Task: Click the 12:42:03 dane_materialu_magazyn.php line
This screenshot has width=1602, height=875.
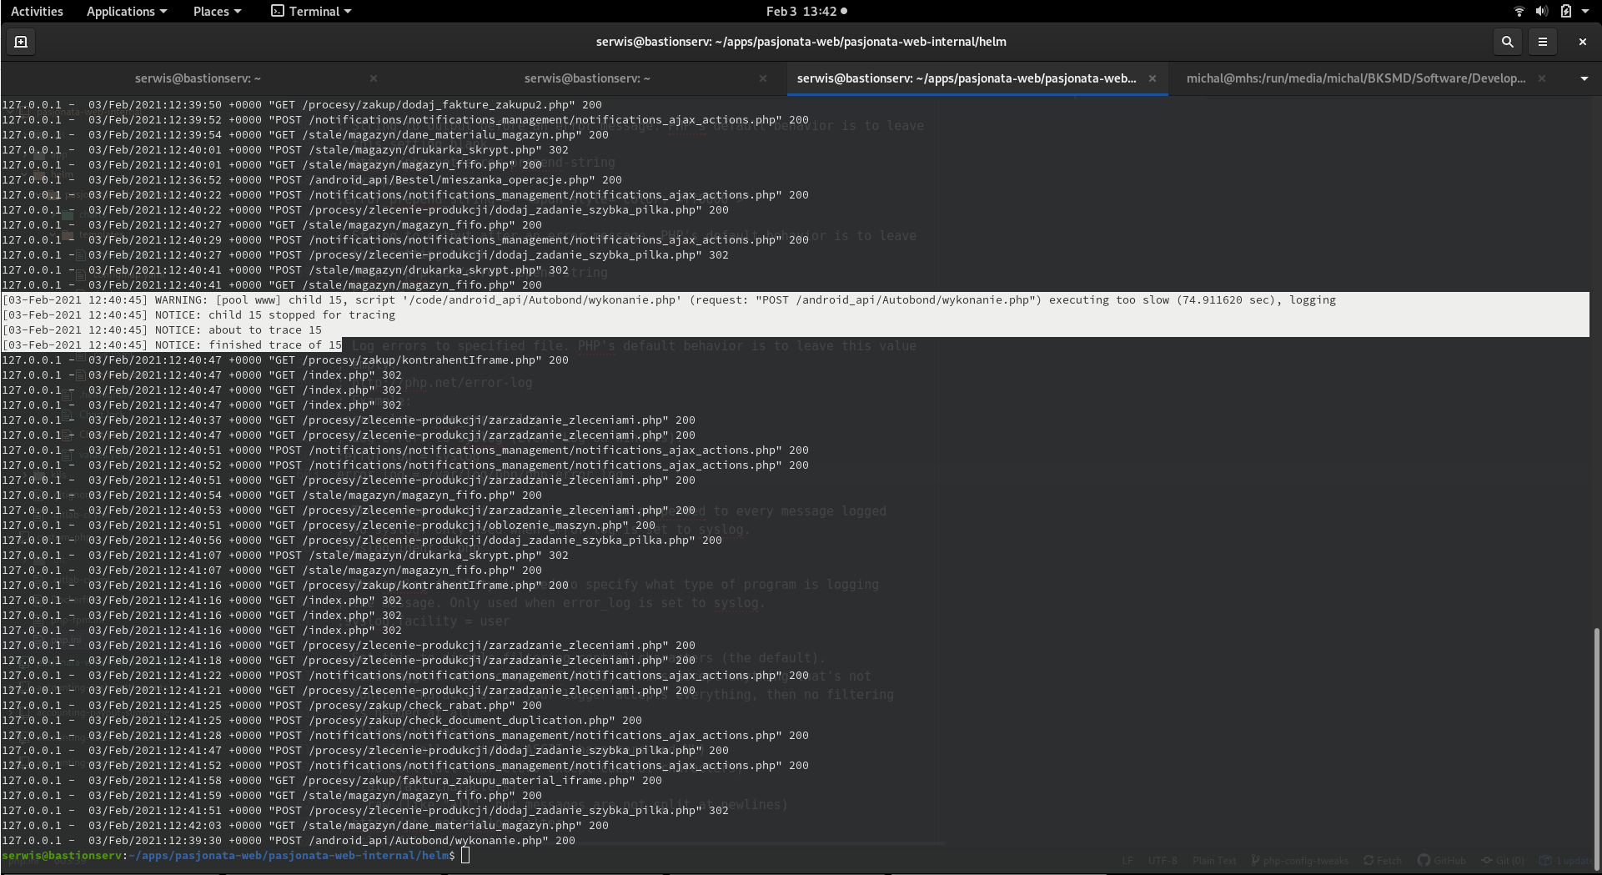Action: pyautogui.click(x=305, y=826)
